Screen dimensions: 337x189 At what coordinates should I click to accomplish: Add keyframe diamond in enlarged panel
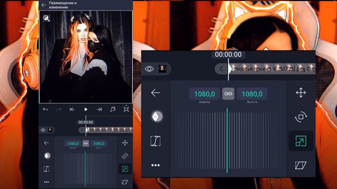click(x=157, y=117)
